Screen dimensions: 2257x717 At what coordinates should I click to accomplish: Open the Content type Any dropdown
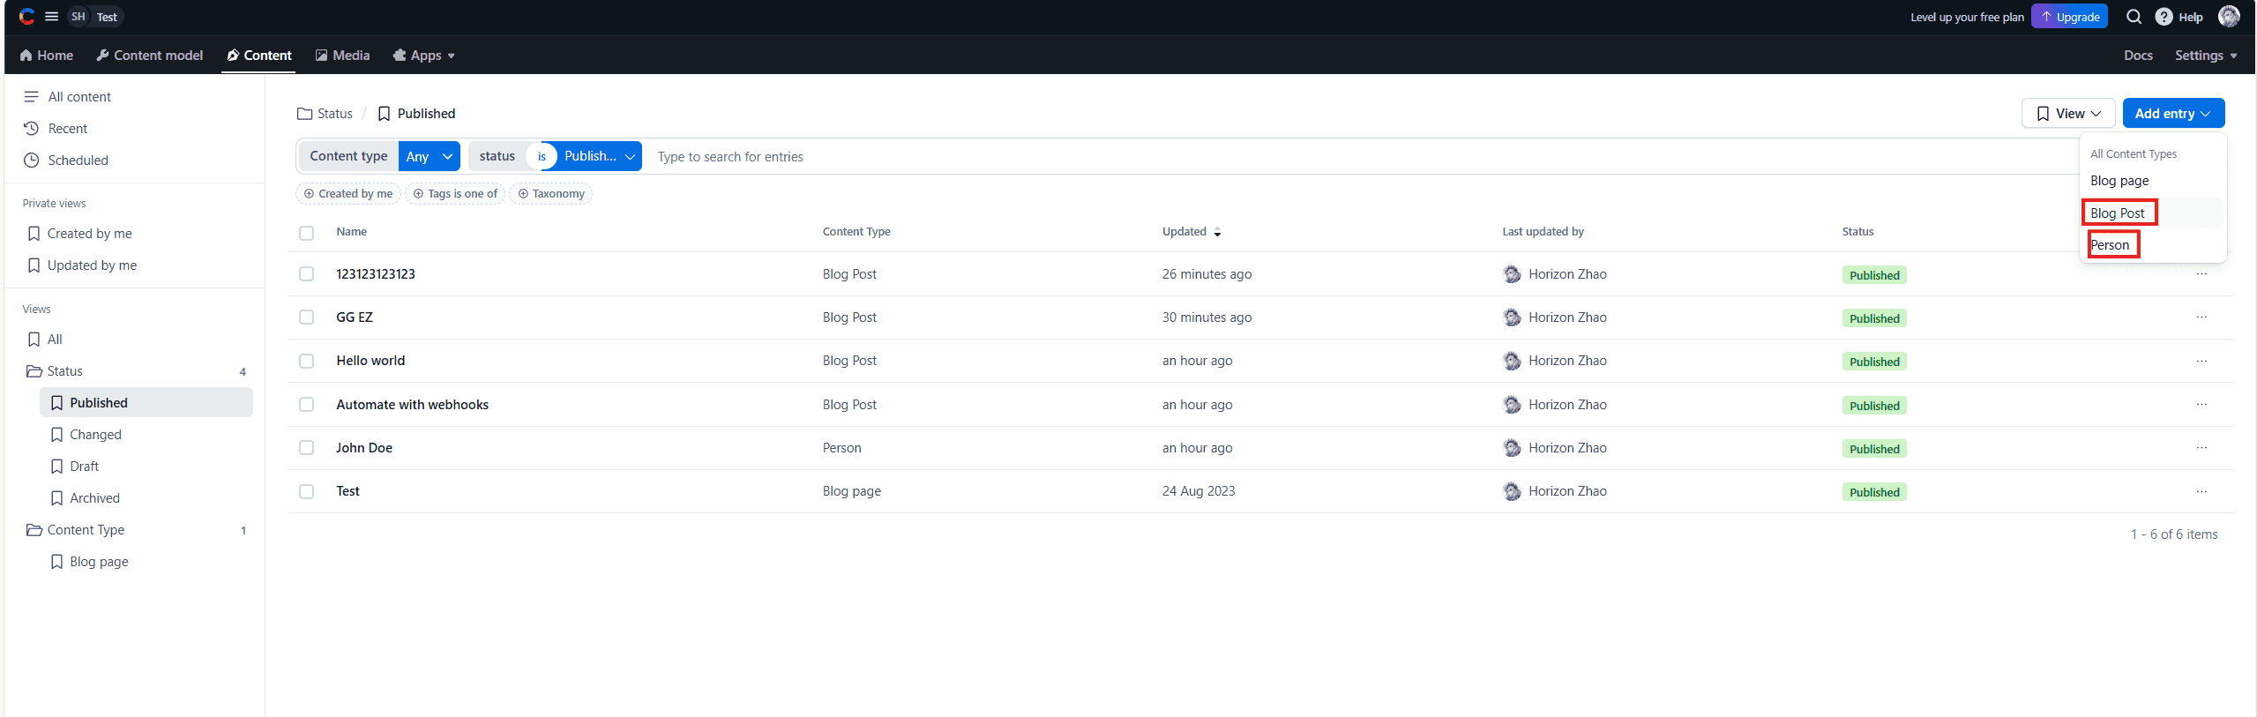pyautogui.click(x=429, y=156)
